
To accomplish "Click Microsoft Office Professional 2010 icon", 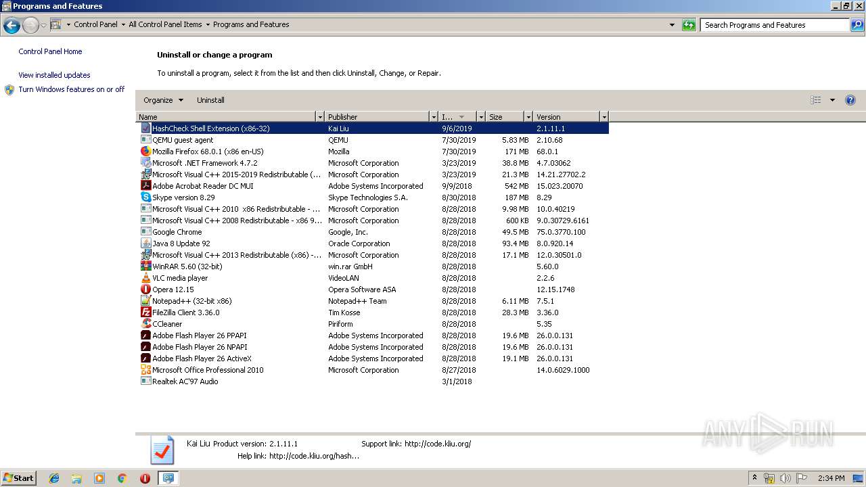I will (145, 370).
